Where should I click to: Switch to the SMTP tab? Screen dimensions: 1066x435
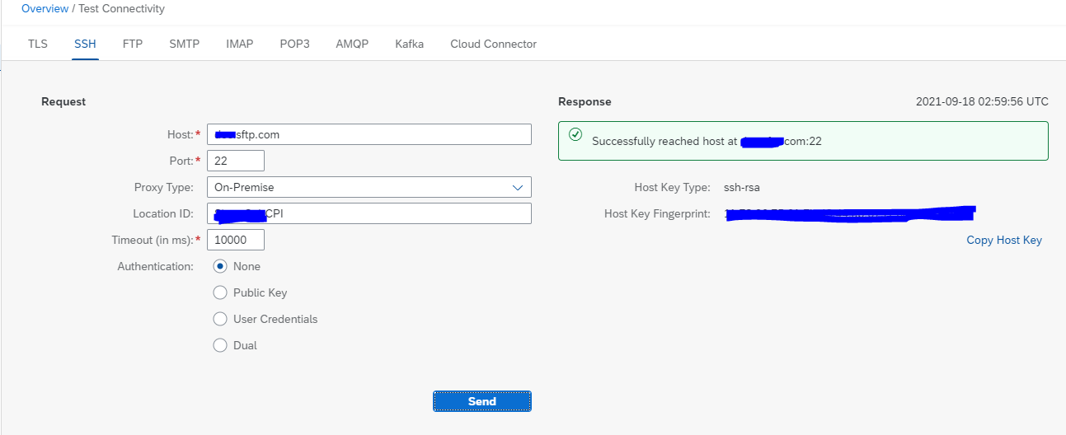(185, 44)
